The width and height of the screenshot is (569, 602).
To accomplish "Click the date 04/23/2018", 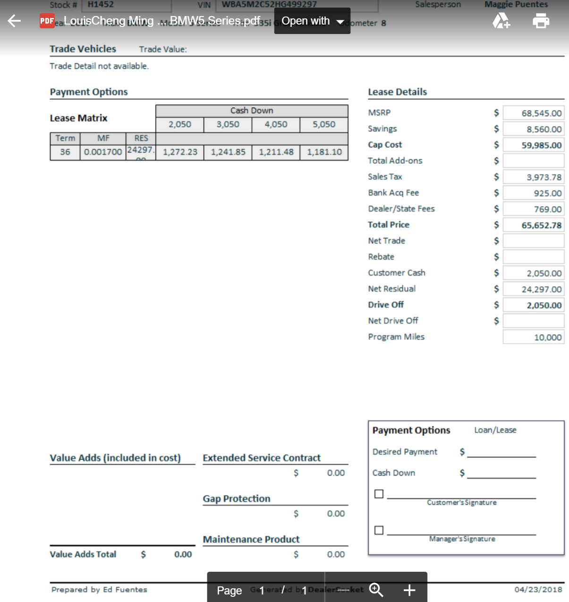I will pyautogui.click(x=538, y=590).
